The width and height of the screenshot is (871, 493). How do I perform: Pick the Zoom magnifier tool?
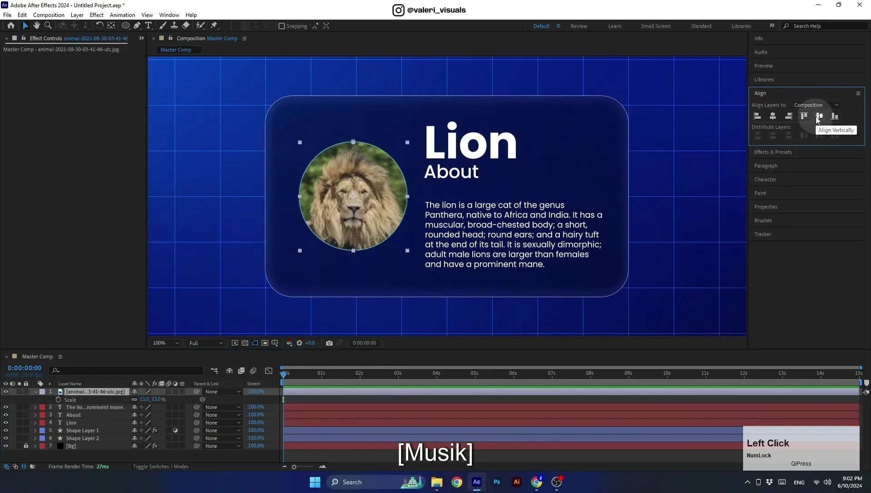(x=48, y=26)
